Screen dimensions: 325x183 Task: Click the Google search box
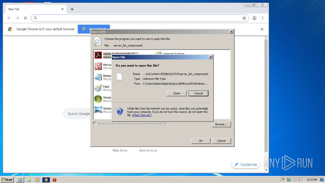[76, 114]
